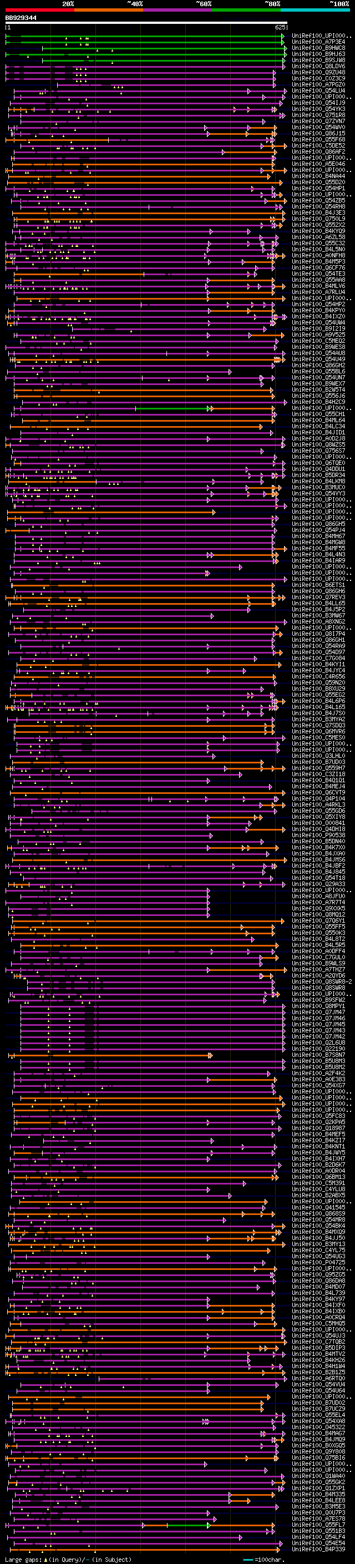This screenshot has height=1564, width=355.
Task: Select hit label UniRef100_Q54IJ9
Action: click(318, 103)
